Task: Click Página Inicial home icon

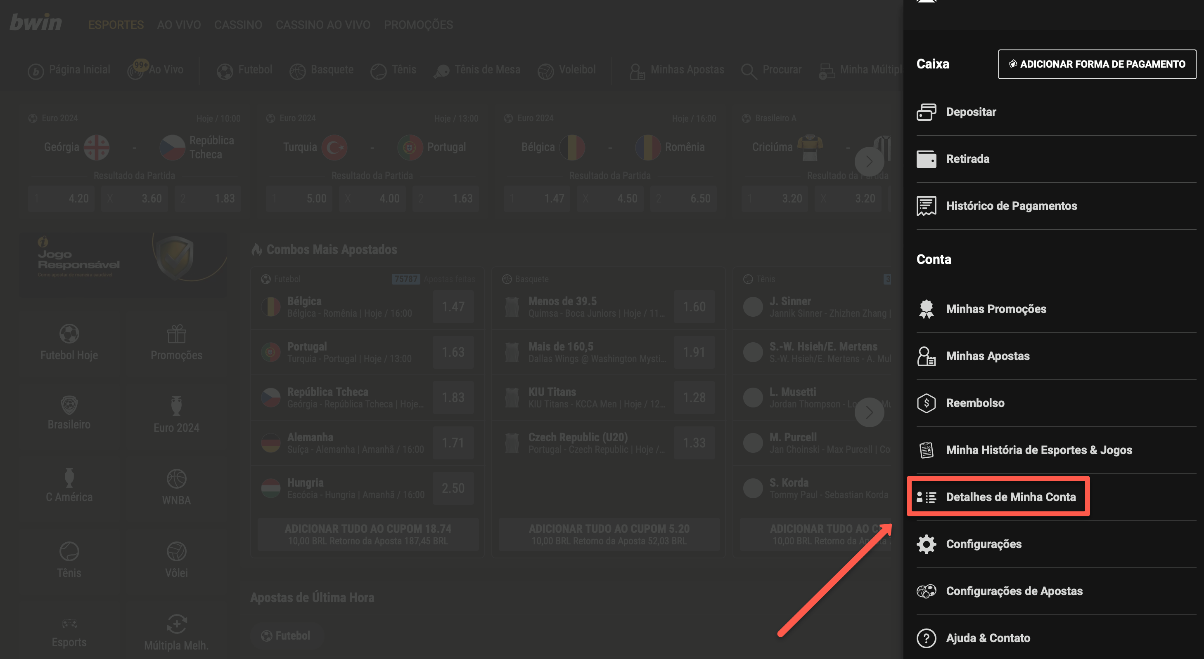Action: coord(36,71)
